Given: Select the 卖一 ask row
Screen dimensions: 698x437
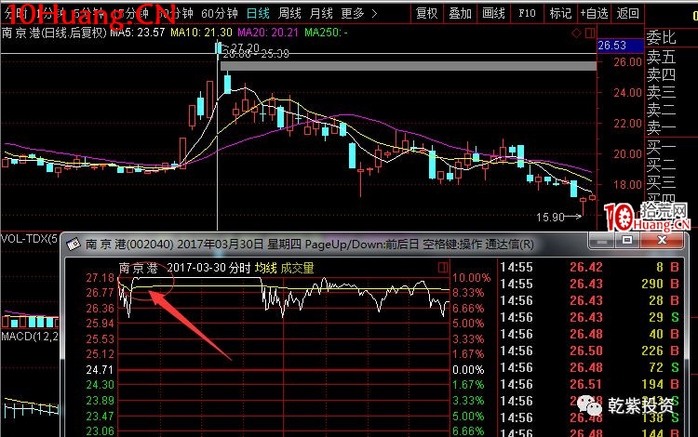Looking at the screenshot, I should tap(661, 128).
